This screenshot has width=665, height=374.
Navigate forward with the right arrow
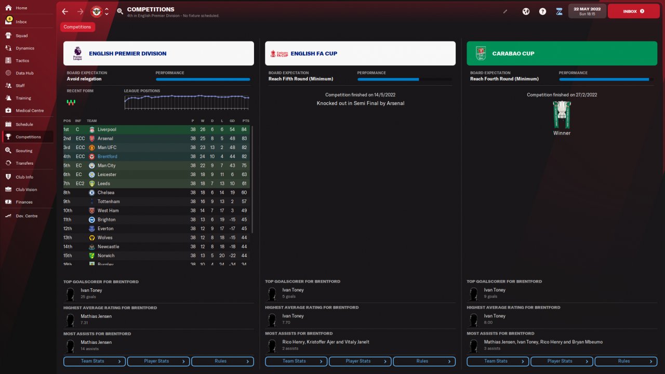(x=80, y=11)
